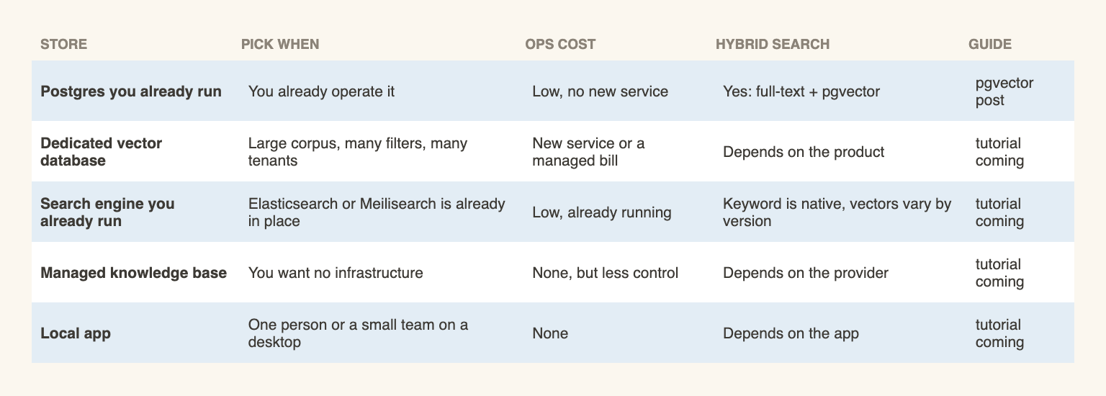Click 'Keyword is native, vectors vary by version'
The width and height of the screenshot is (1106, 396).
tap(837, 212)
